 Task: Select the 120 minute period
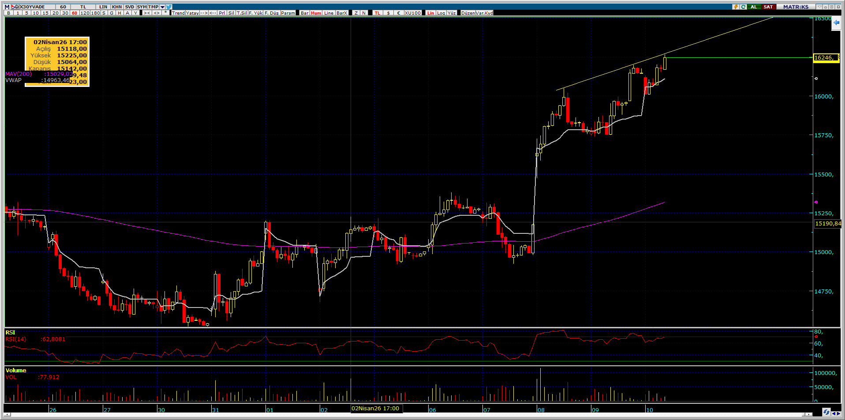(x=84, y=13)
